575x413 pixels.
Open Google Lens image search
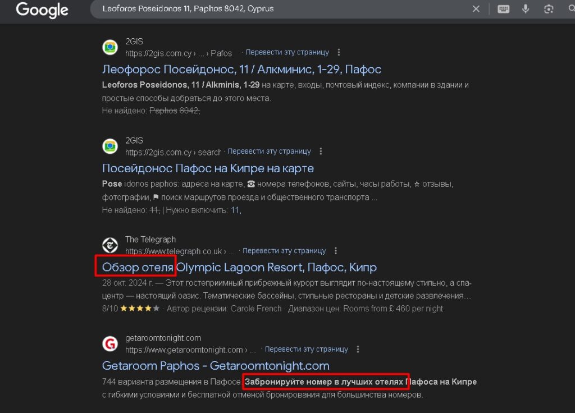549,9
